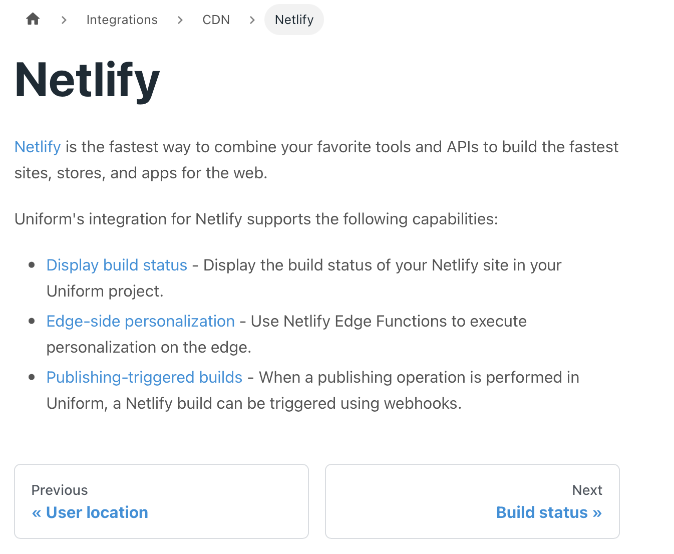Select the current Netlify breadcrumb pill
The image size is (674, 554).
[294, 20]
